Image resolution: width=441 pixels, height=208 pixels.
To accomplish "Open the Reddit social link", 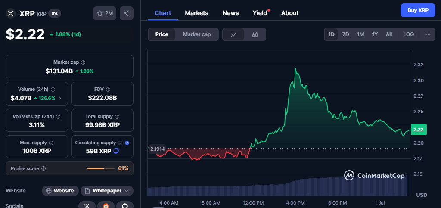I will click(x=106, y=206).
